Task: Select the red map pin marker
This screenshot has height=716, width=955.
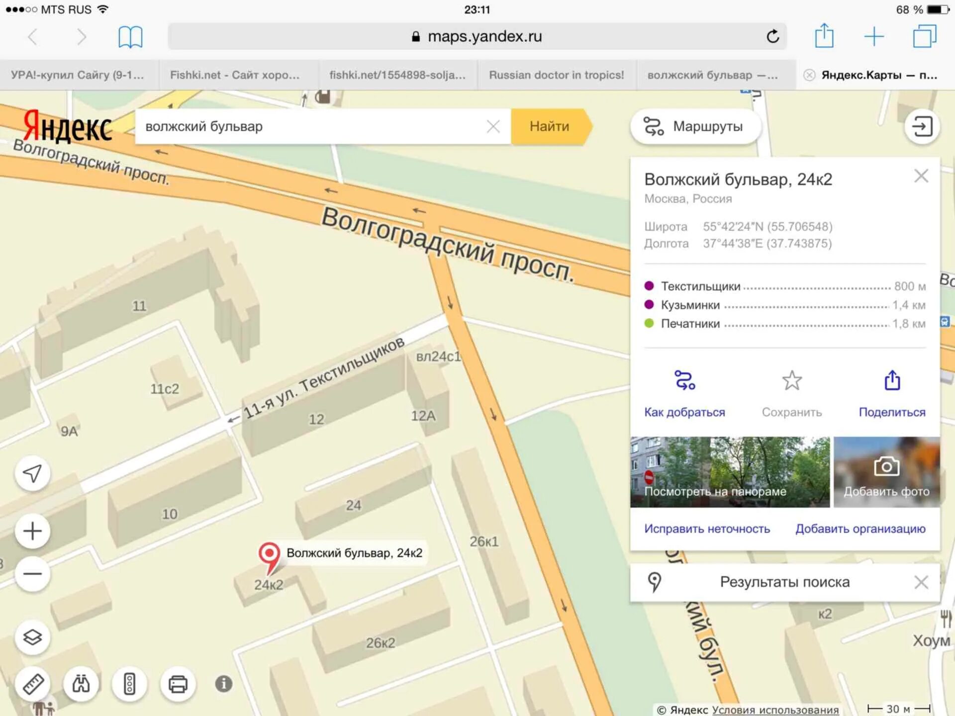Action: (269, 557)
